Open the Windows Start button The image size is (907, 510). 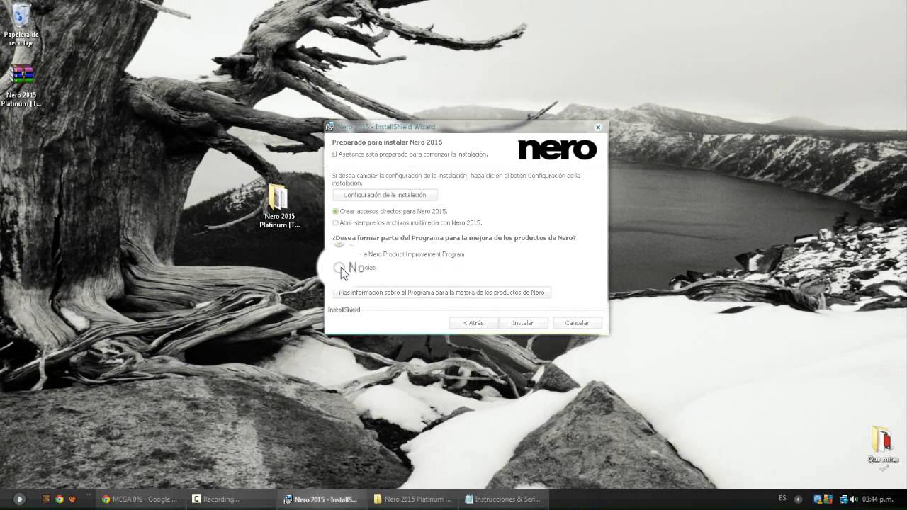tap(19, 499)
